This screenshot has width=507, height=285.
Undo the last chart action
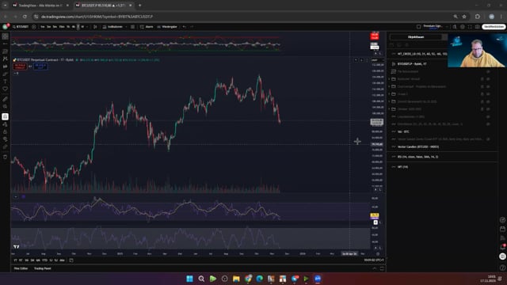[x=185, y=27]
